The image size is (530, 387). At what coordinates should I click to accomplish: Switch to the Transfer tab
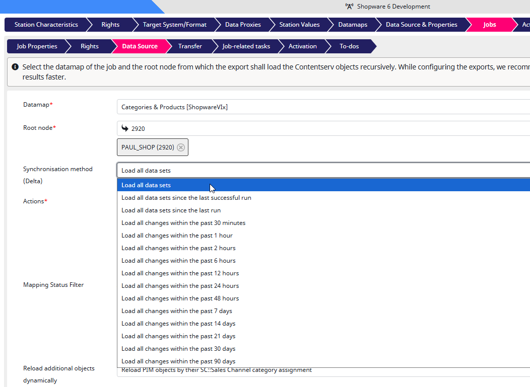(190, 46)
